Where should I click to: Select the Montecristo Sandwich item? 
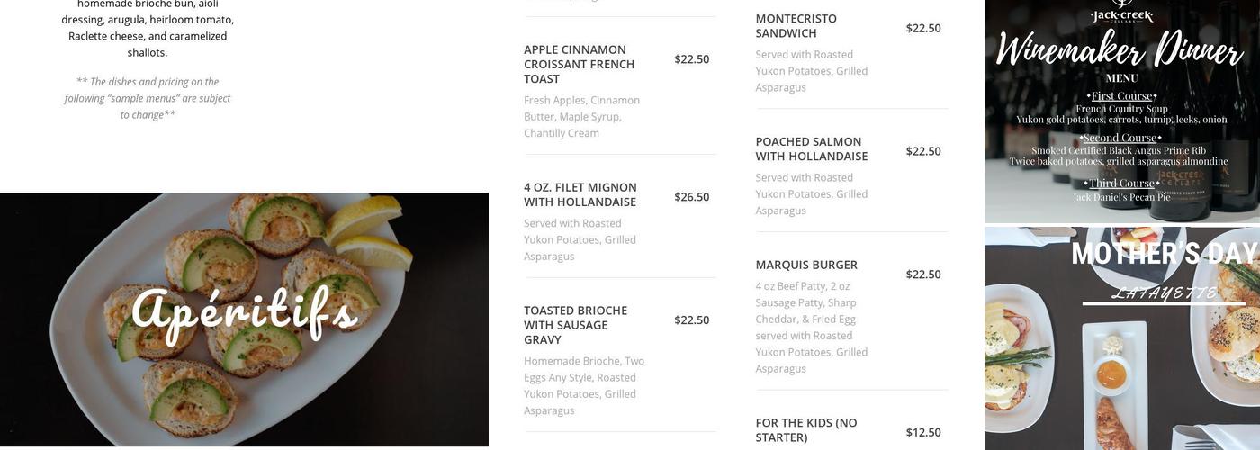coord(796,26)
